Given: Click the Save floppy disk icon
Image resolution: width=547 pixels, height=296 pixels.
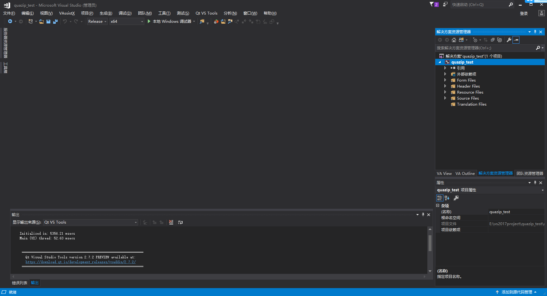Looking at the screenshot, I should click(48, 22).
